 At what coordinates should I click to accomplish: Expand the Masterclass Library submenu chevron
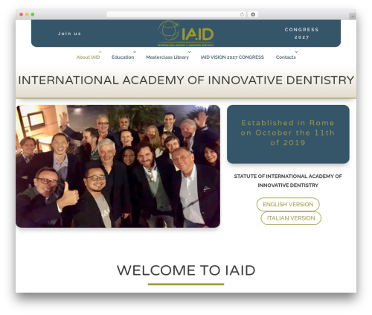coord(189,52)
